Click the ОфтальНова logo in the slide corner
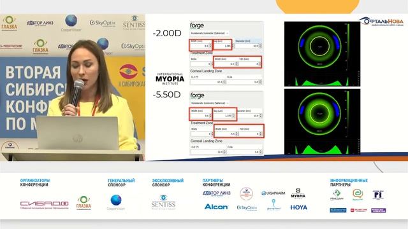Screen dimensions: 408x229 [382, 22]
